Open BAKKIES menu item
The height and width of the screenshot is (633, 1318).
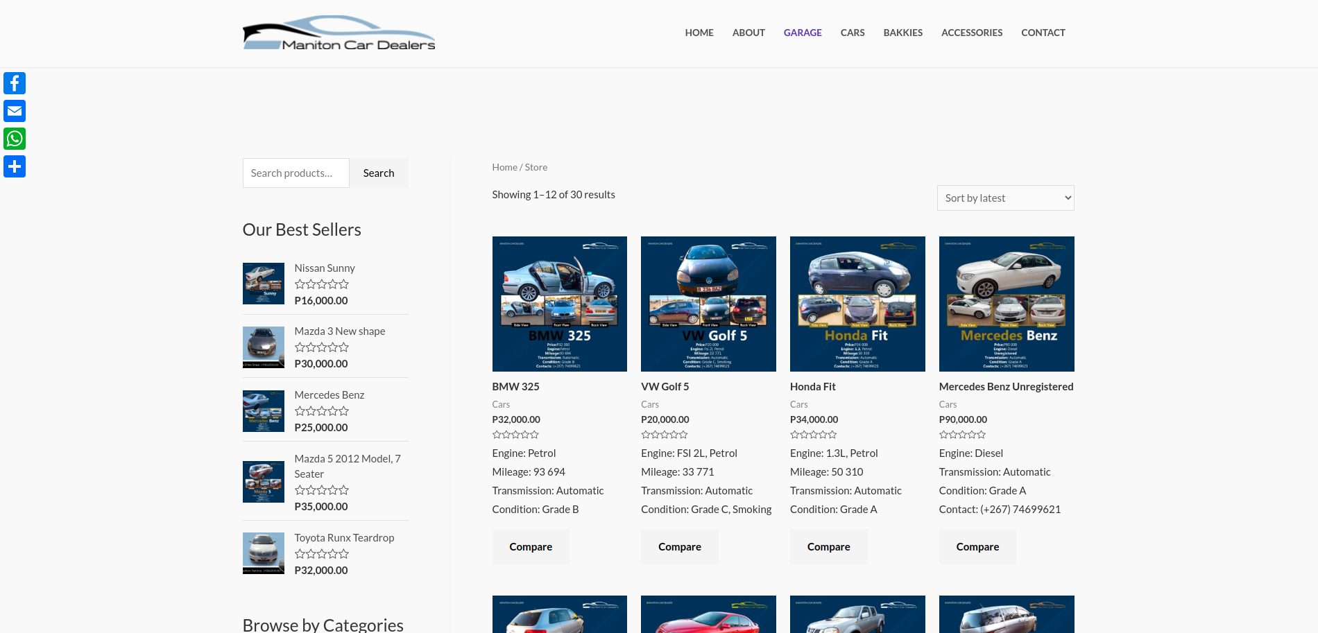(x=903, y=33)
